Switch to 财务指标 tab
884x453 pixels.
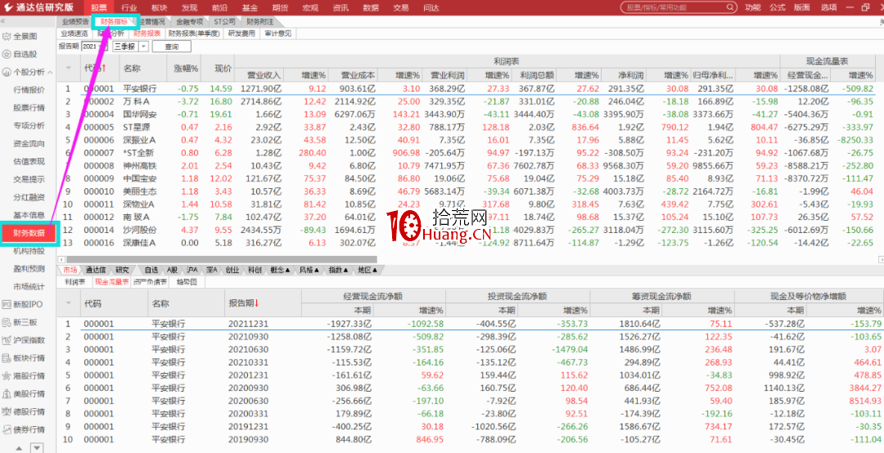click(x=115, y=21)
